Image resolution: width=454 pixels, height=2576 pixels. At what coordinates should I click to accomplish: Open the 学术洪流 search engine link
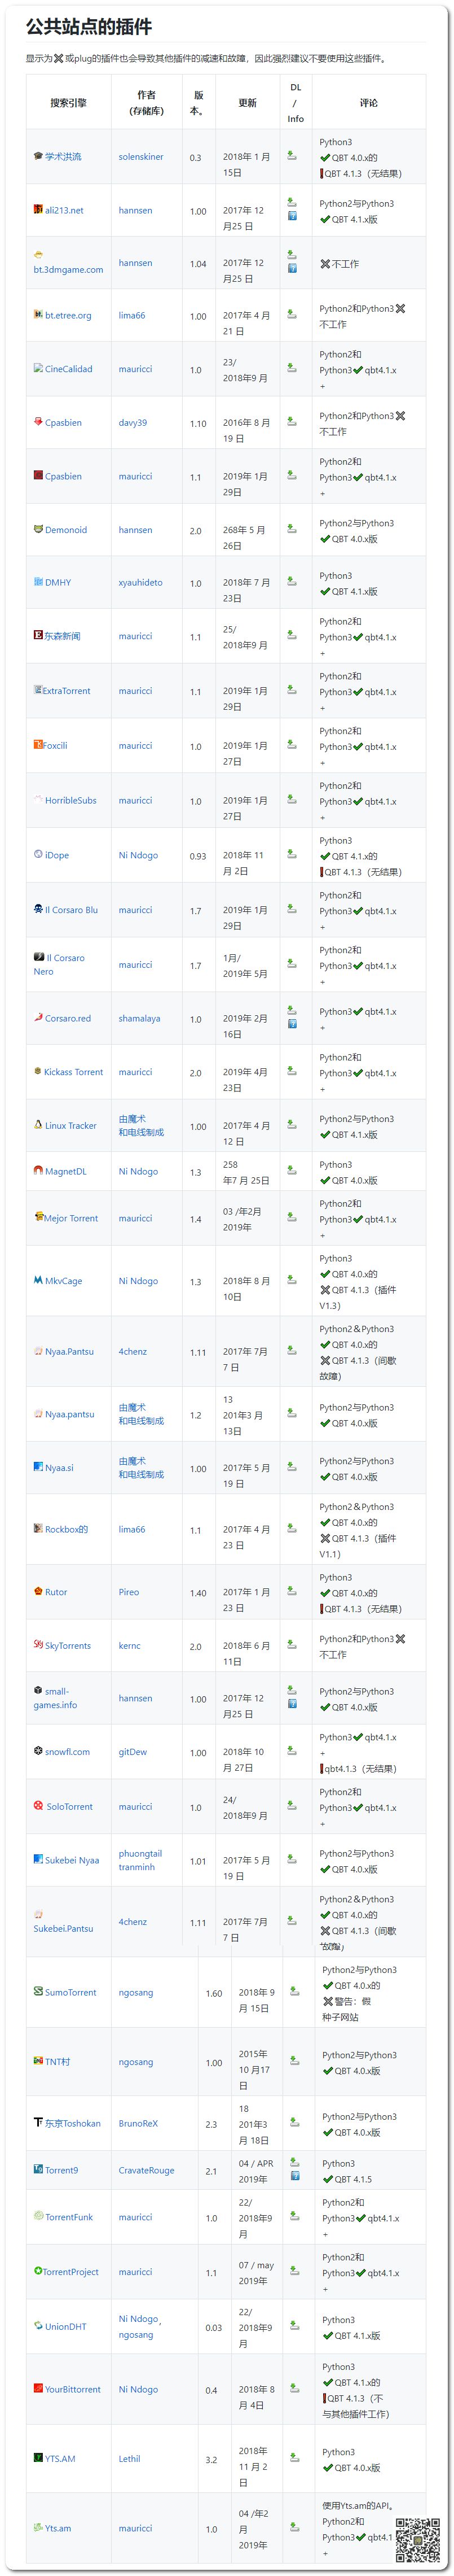63,157
